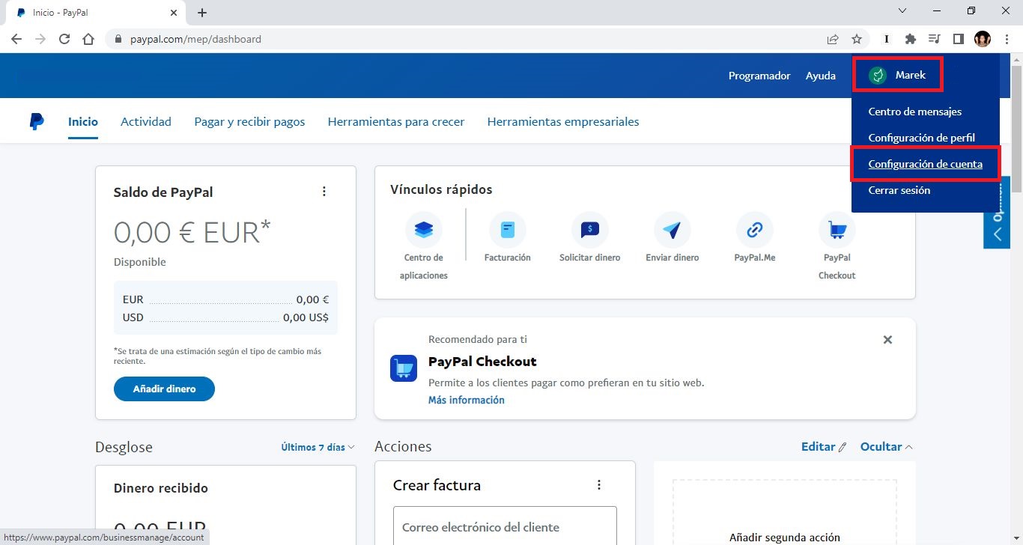Click the Marek profile avatar icon

tap(878, 76)
